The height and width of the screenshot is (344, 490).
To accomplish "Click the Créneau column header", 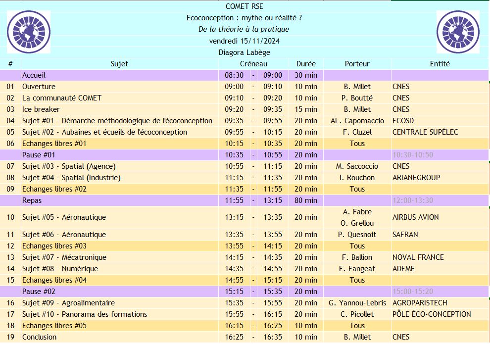I will click(254, 63).
